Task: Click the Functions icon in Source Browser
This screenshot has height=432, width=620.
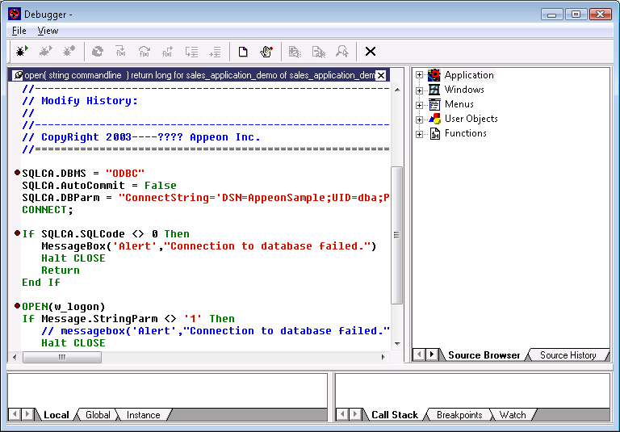Action: click(434, 134)
